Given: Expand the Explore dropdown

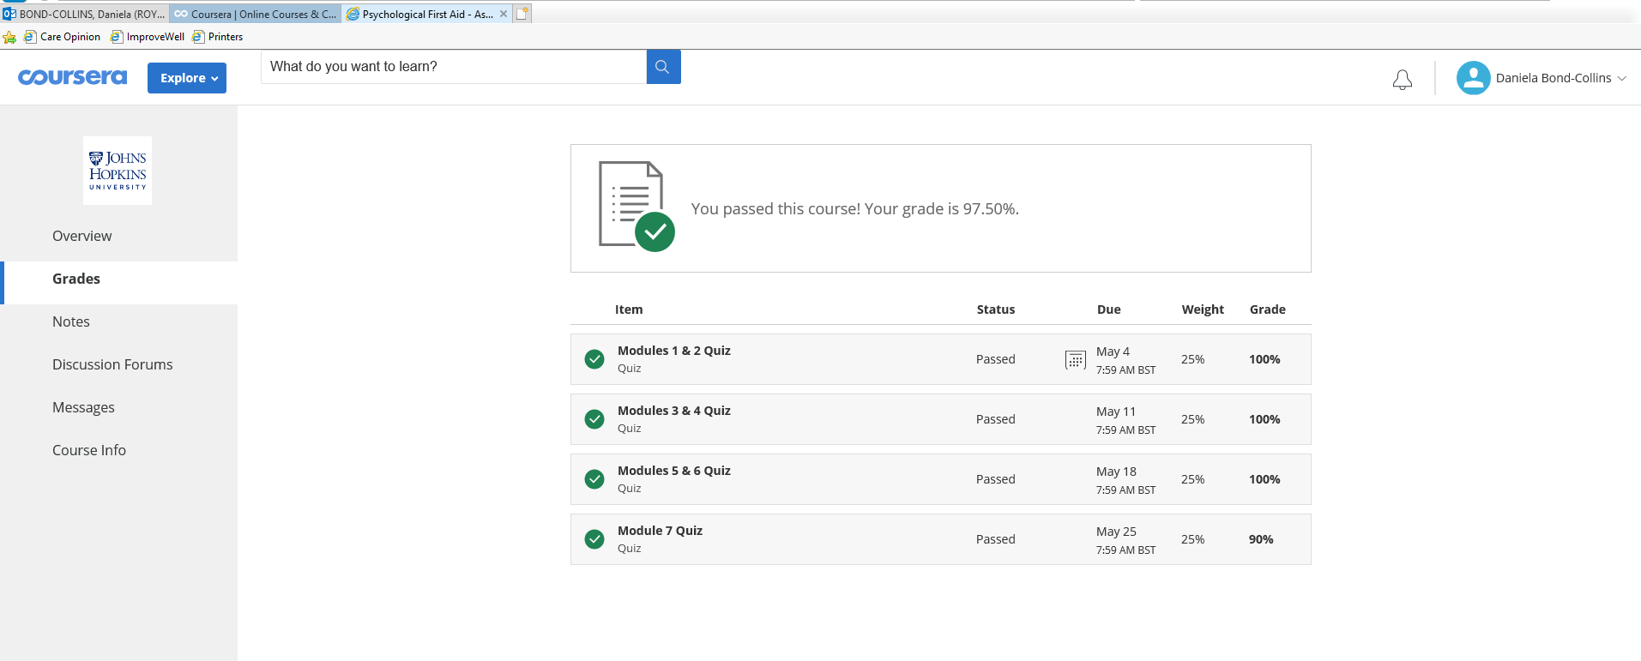Looking at the screenshot, I should pyautogui.click(x=187, y=78).
